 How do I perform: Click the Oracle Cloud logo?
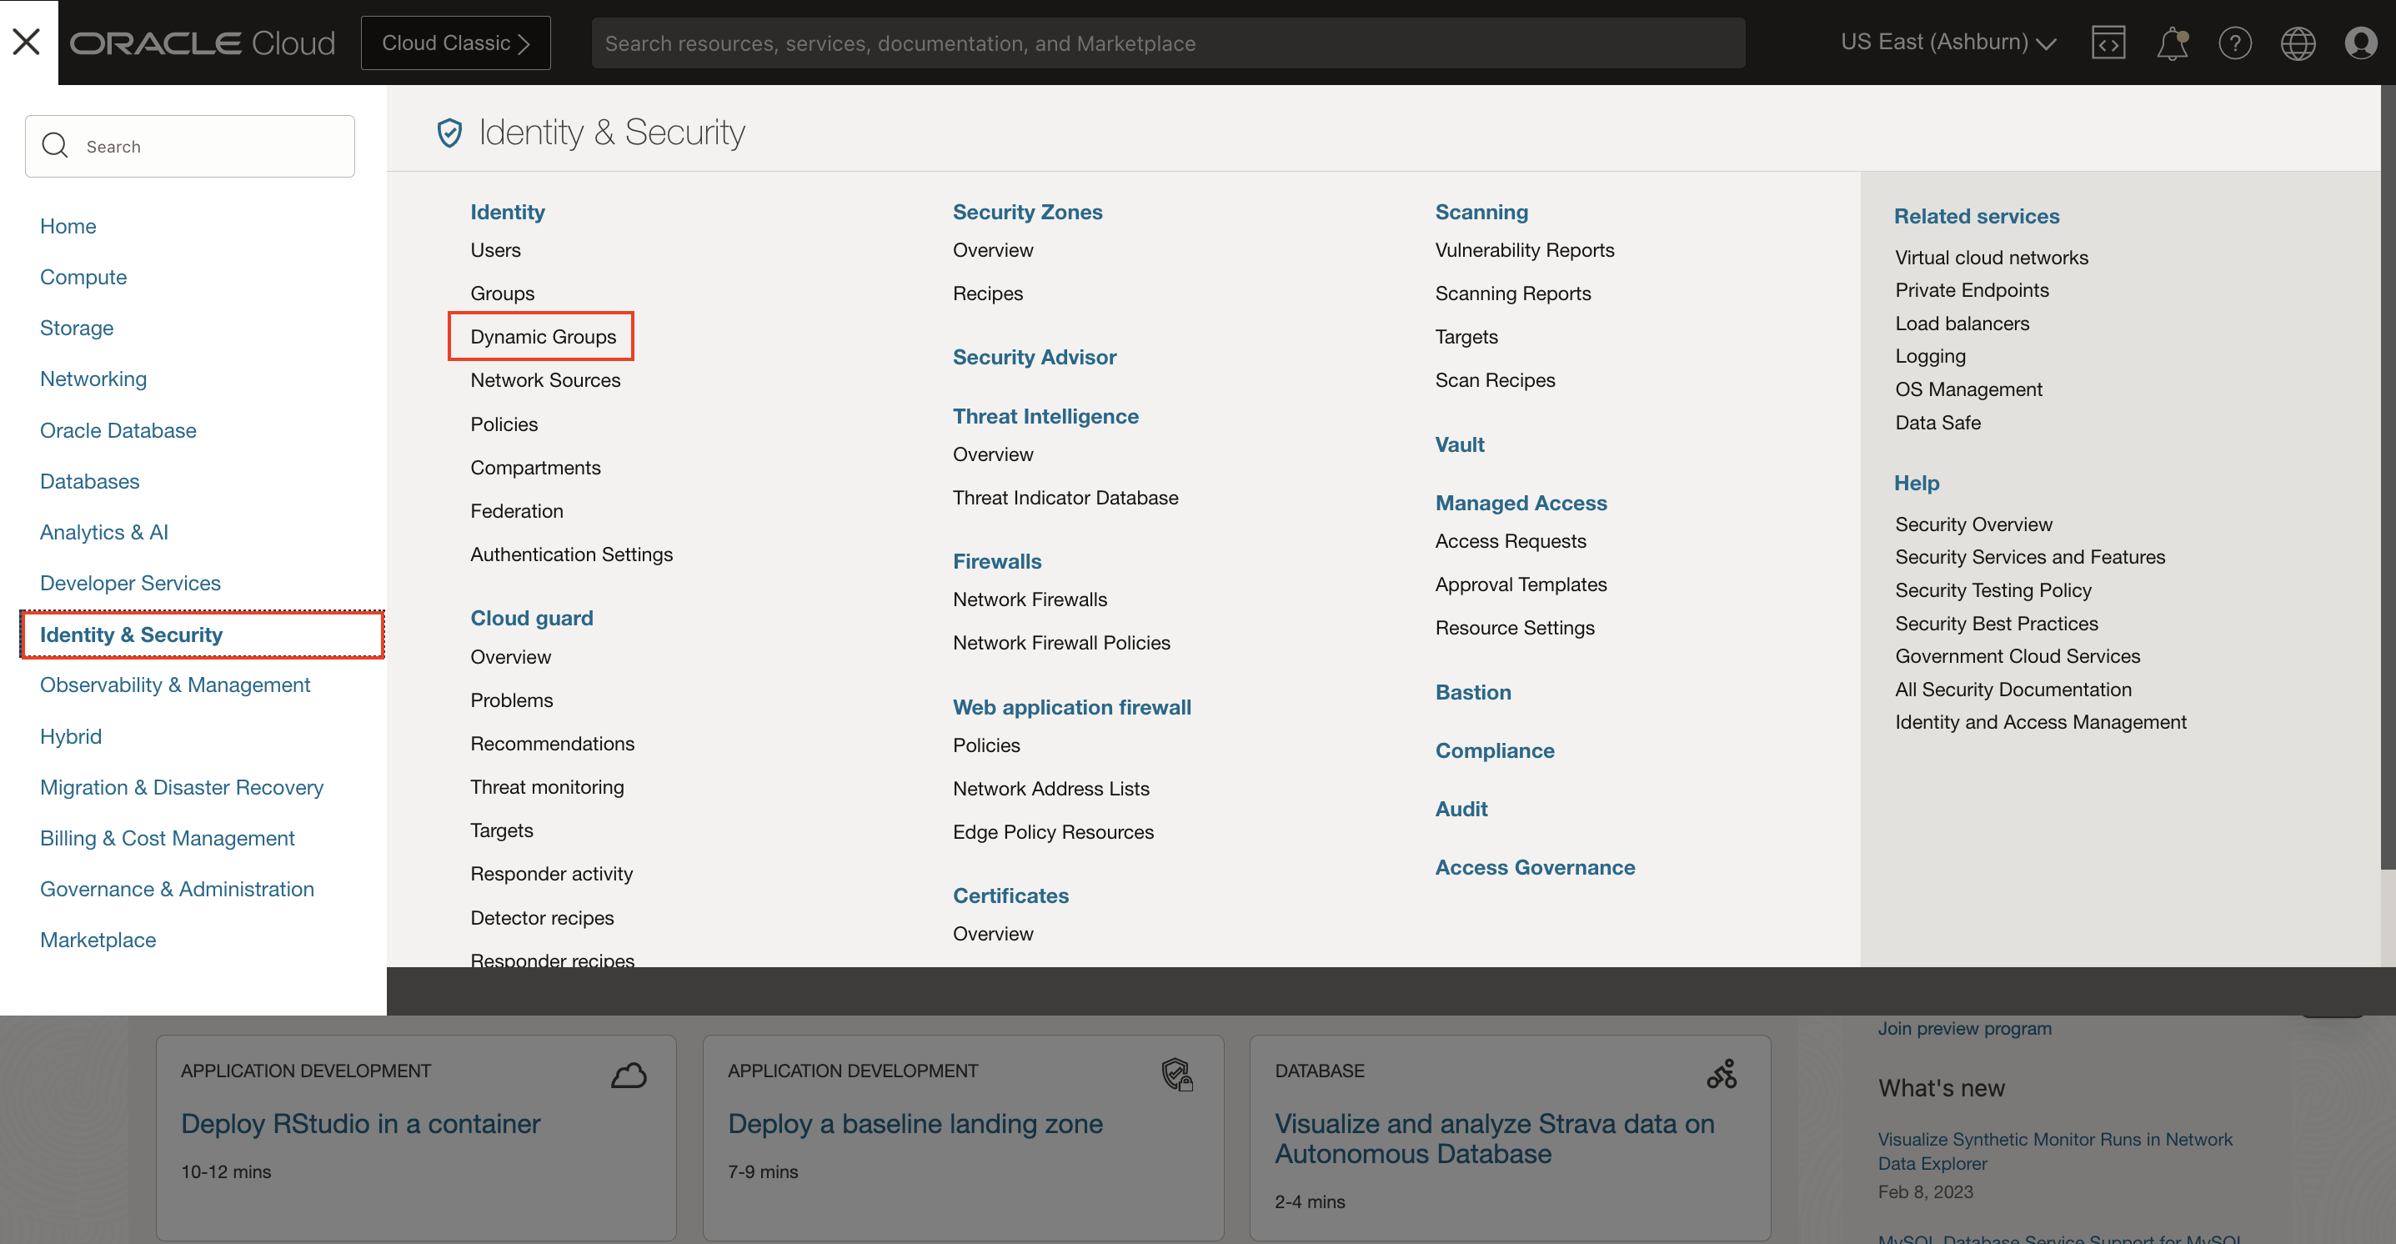(203, 43)
